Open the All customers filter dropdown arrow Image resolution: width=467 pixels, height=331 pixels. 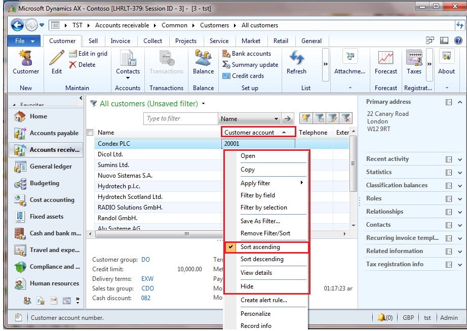pyautogui.click(x=204, y=104)
